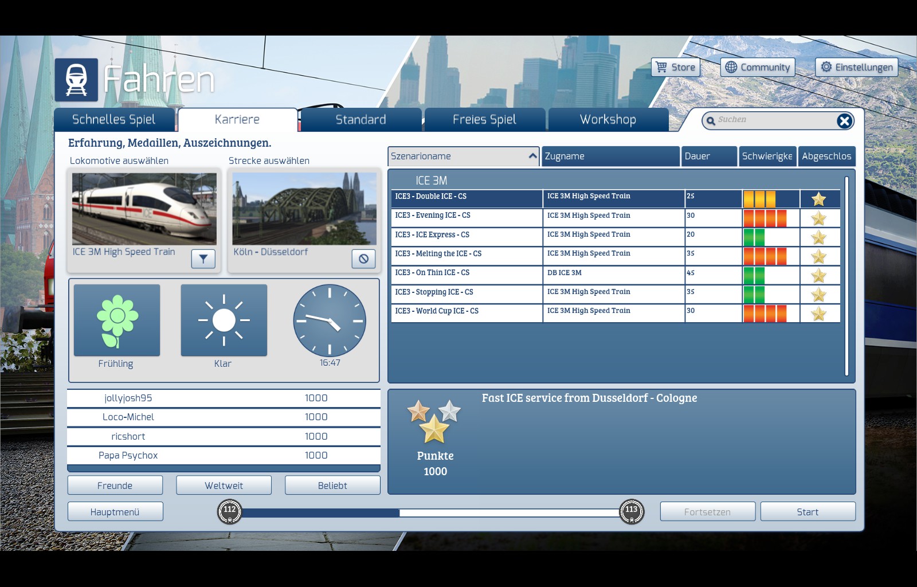The image size is (917, 587).
Task: Return to the Hauptmenü
Action: click(115, 512)
